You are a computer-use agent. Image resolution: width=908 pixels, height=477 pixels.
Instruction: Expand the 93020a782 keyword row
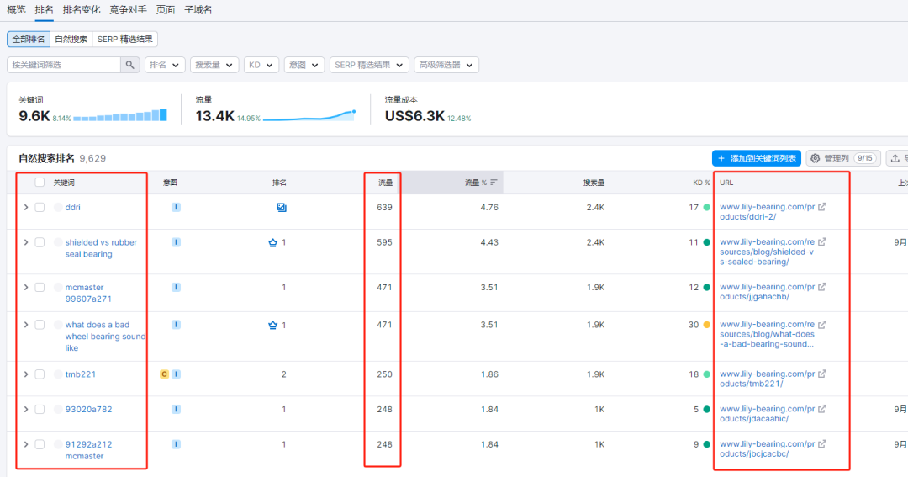pyautogui.click(x=26, y=409)
